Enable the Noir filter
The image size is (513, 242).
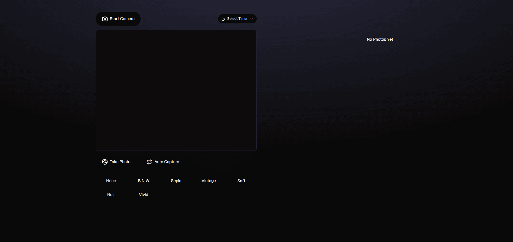(x=111, y=195)
